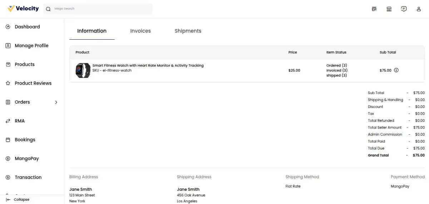Click the Collapse sidebar arrow icon
Screen dimensions: 429x204
(x=8, y=200)
